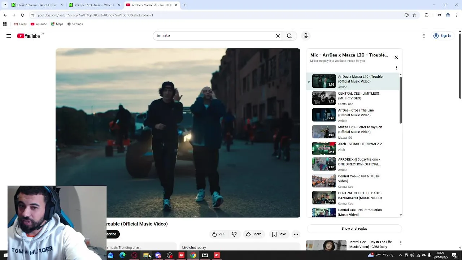Open the Chrome profile menu
Image resolution: width=462 pixels, height=260 pixels.
[x=448, y=15]
